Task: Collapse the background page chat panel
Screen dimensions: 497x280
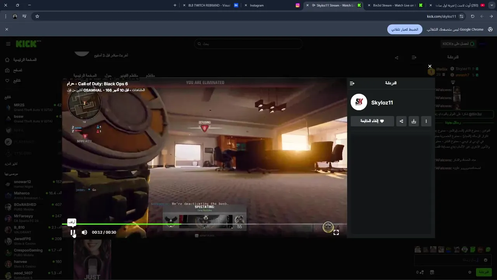Action: [414, 58]
